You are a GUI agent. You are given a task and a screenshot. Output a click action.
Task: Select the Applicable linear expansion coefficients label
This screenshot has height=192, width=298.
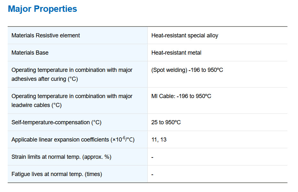pyautogui.click(x=73, y=139)
